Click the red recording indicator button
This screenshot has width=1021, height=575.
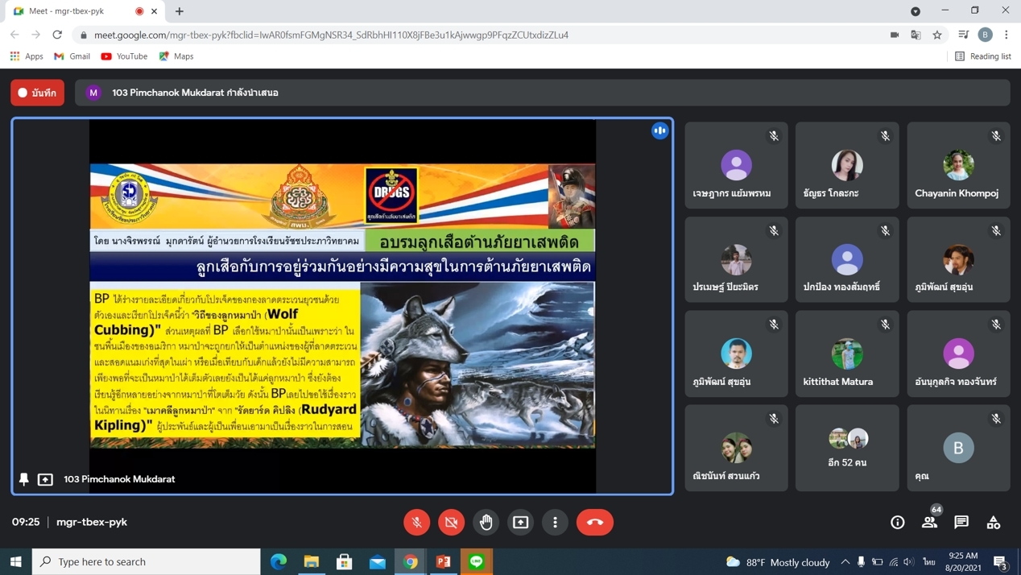(38, 93)
